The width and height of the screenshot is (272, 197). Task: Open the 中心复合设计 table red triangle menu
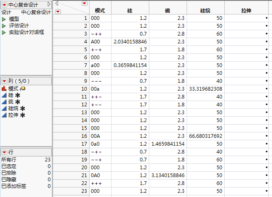4,4
